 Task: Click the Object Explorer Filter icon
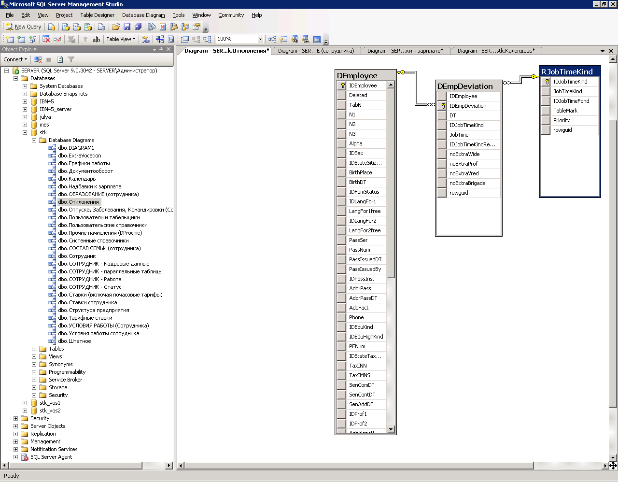pos(71,59)
